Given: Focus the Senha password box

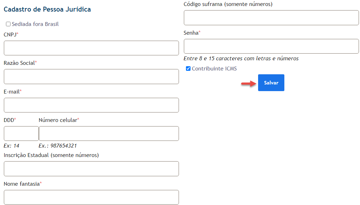Looking at the screenshot, I should point(271,46).
